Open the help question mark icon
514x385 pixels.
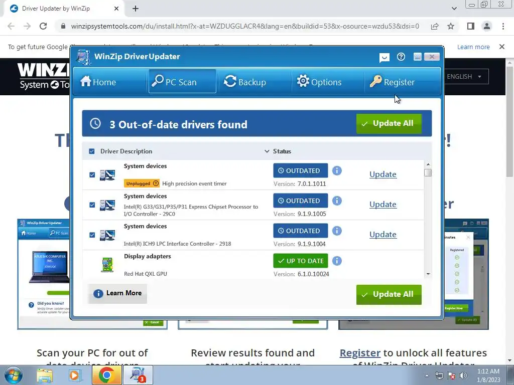point(401,57)
